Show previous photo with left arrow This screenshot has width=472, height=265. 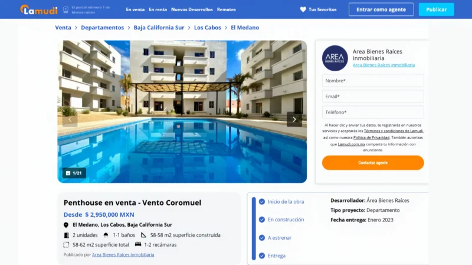coord(70,120)
